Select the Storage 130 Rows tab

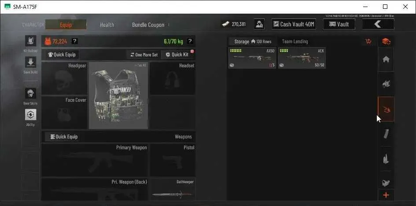click(x=252, y=41)
